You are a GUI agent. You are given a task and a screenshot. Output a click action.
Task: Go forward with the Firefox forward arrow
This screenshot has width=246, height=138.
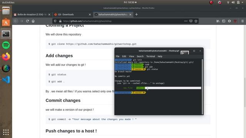click(x=22, y=21)
